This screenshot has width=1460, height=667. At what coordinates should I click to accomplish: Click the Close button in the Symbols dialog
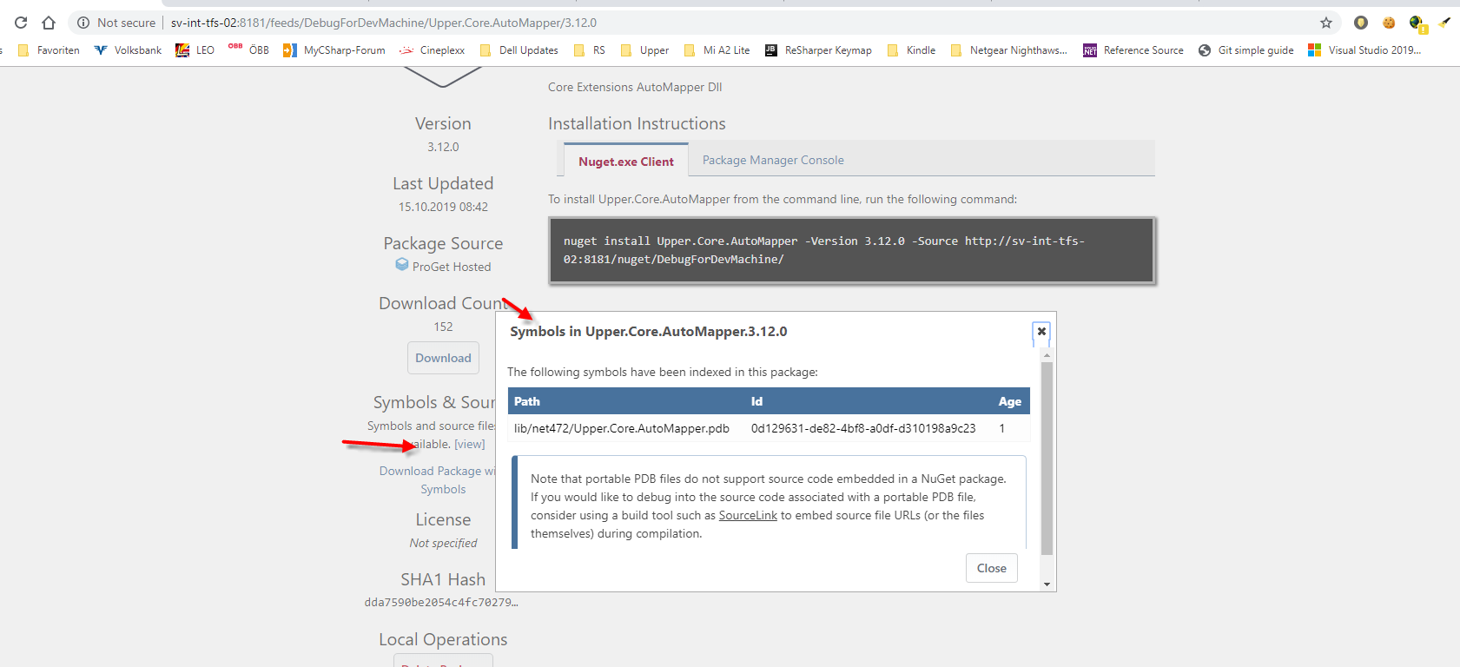[991, 568]
